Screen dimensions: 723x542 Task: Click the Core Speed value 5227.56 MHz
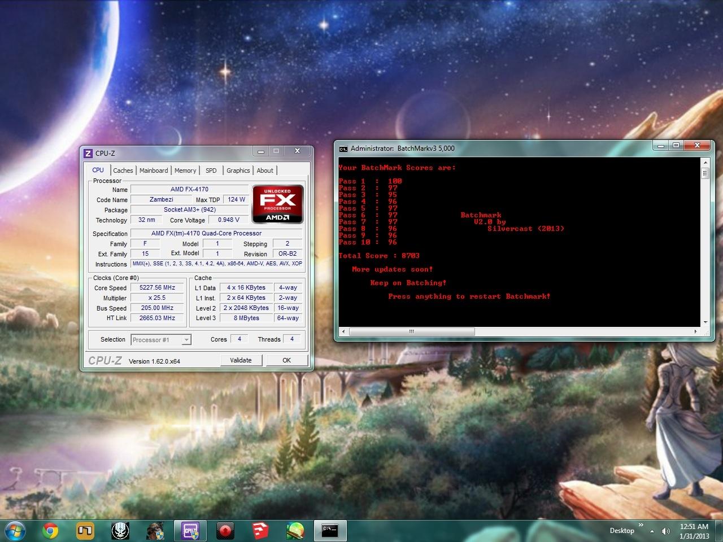pyautogui.click(x=157, y=287)
